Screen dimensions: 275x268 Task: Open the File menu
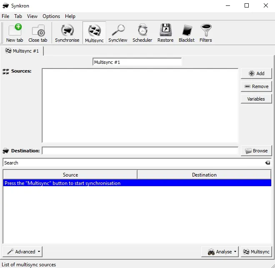[5, 16]
